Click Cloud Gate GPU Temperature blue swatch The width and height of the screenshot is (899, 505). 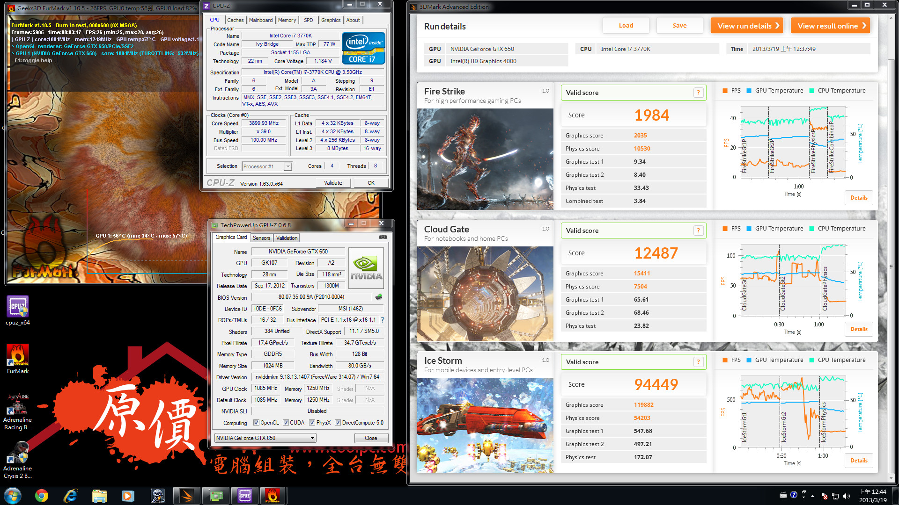[x=749, y=229]
